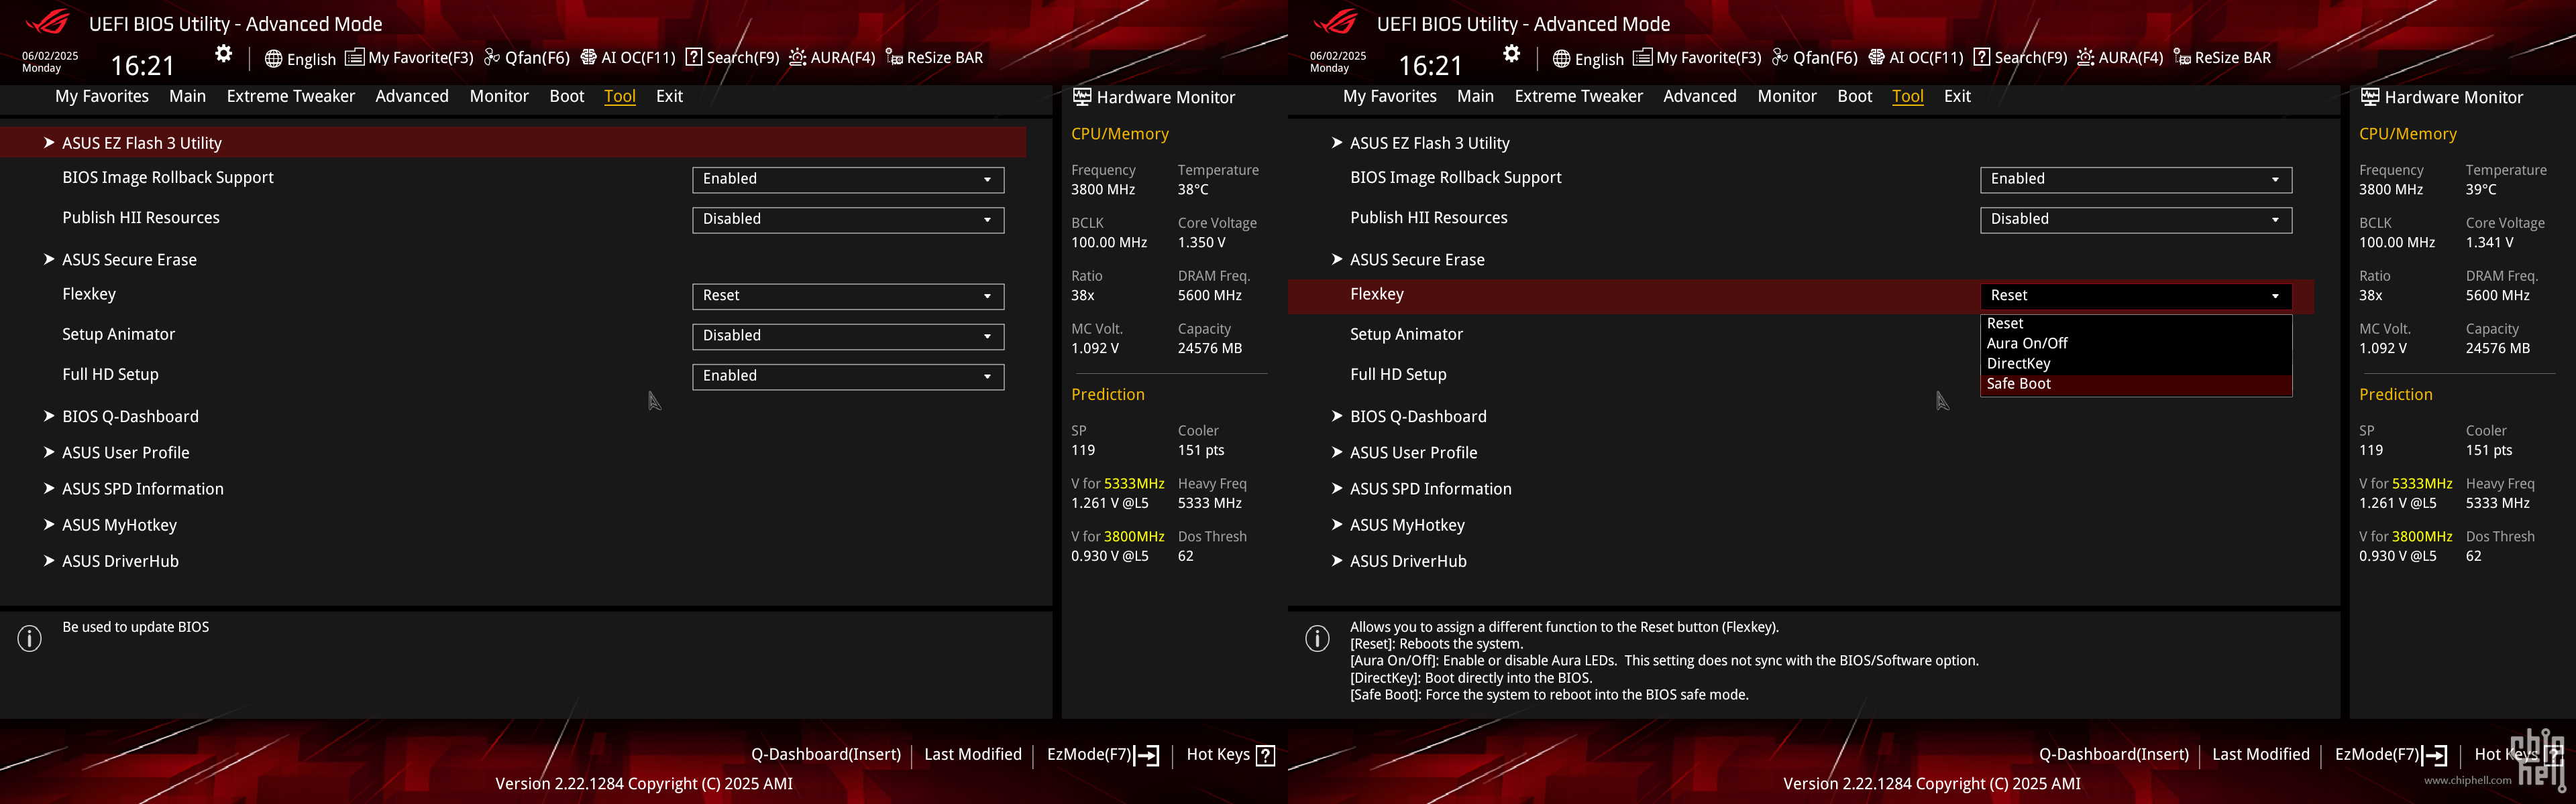Click Last Modified in left screen footer
Screen dimensions: 2576x804
coord(973,755)
